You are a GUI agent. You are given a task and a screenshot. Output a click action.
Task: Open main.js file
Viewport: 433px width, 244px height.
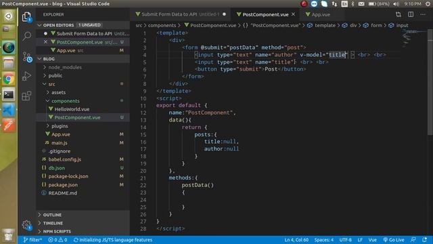tap(60, 143)
